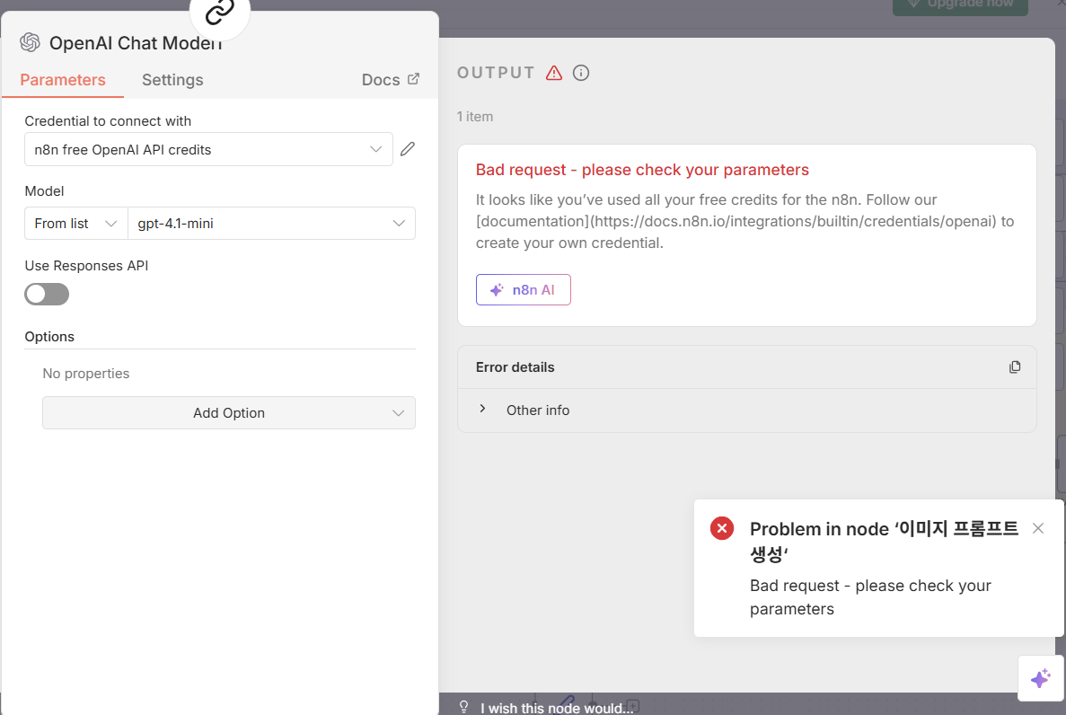Viewport: 1066px width, 715px height.
Task: Click the lightbulb feedback icon
Action: tap(464, 707)
